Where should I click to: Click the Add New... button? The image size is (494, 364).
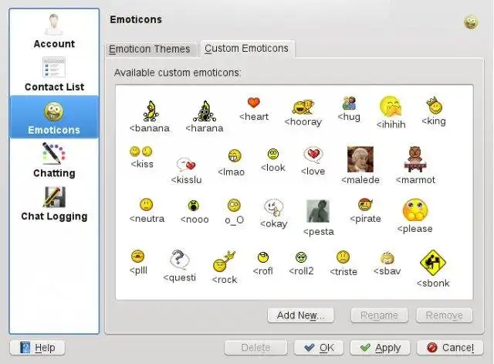[x=300, y=315]
